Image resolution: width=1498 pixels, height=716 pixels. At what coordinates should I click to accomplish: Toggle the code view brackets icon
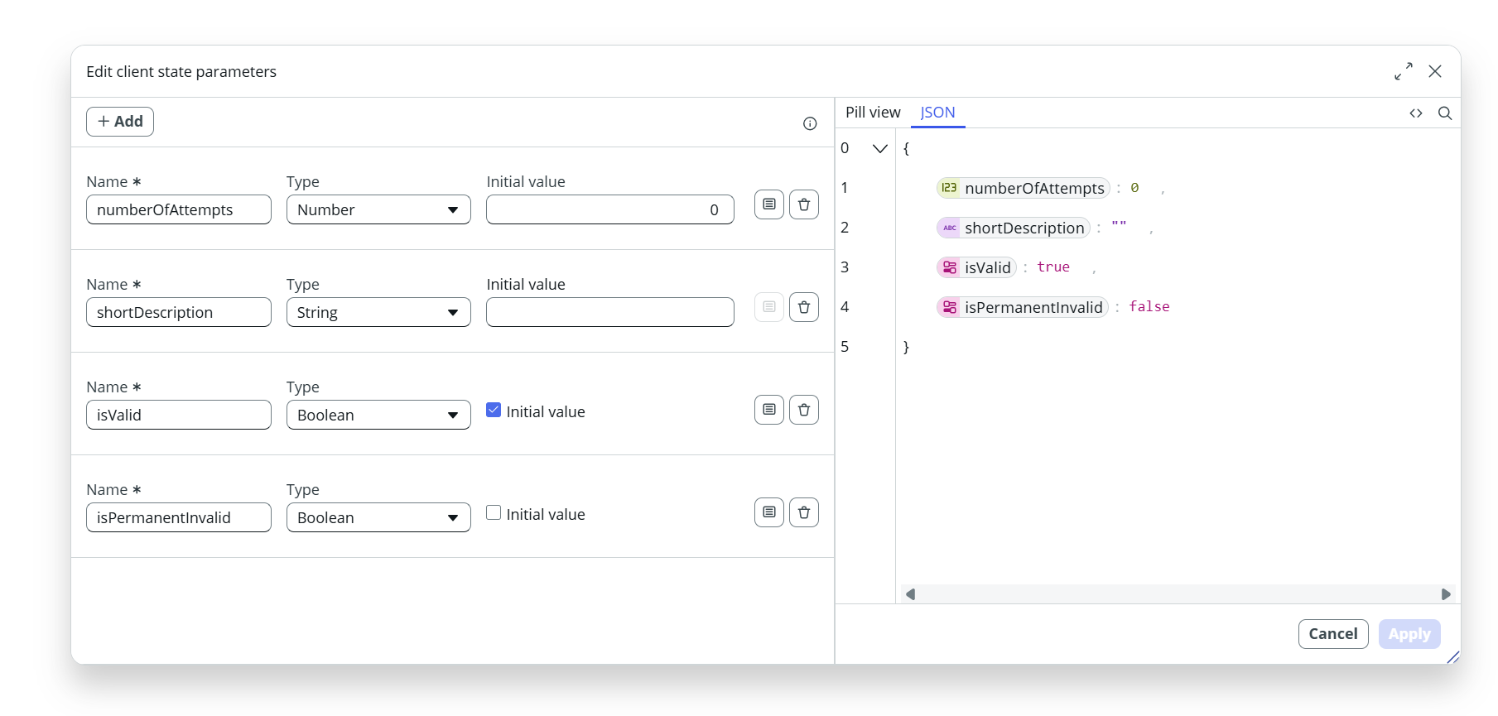1415,113
